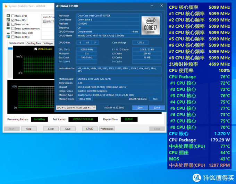
Task: Click the disk icon beside Stress local disks
Action: (x=8, y=33)
